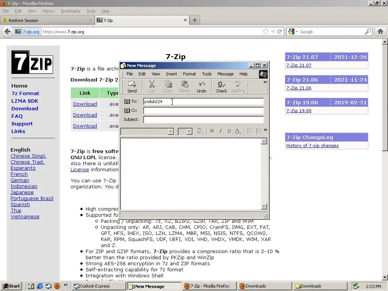Close the 7-Zip tab
The height and width of the screenshot is (291, 388).
pyautogui.click(x=185, y=20)
